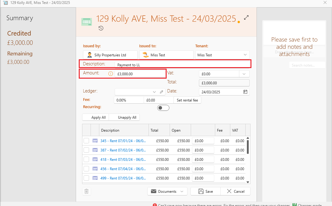Click the Miss Test issued-to icon
Screen dimensions: 332x206
tap(146, 55)
